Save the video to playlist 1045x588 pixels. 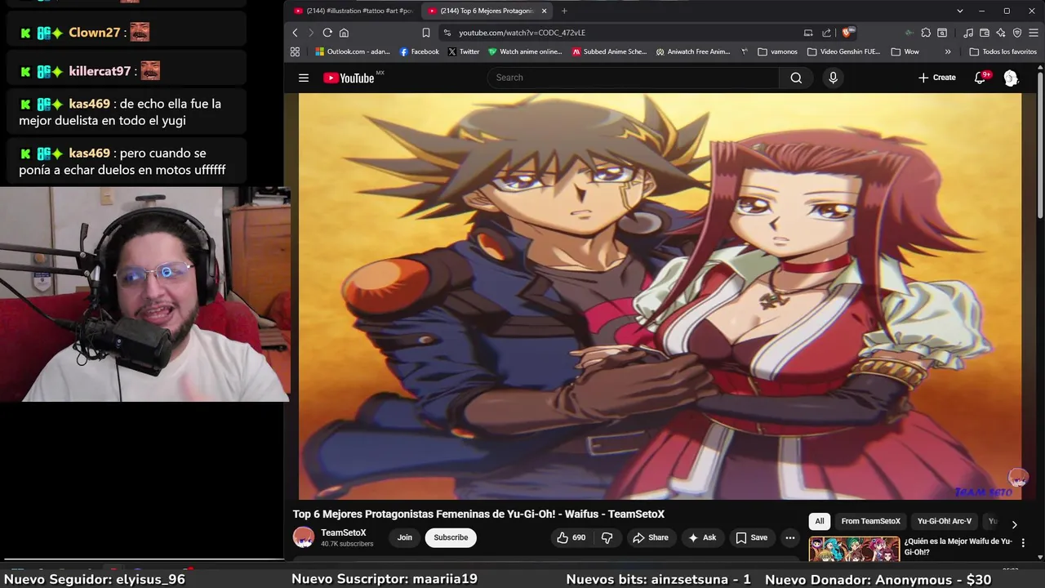[752, 537]
